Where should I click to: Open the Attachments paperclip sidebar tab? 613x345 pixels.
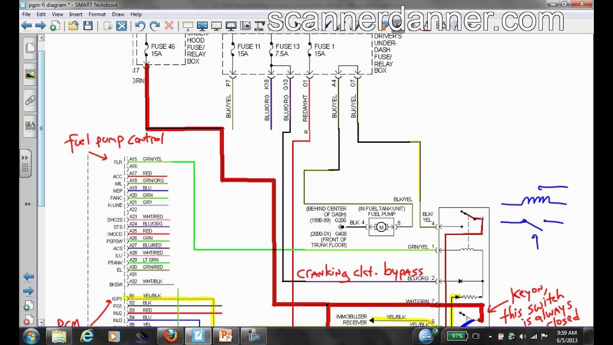click(x=30, y=100)
